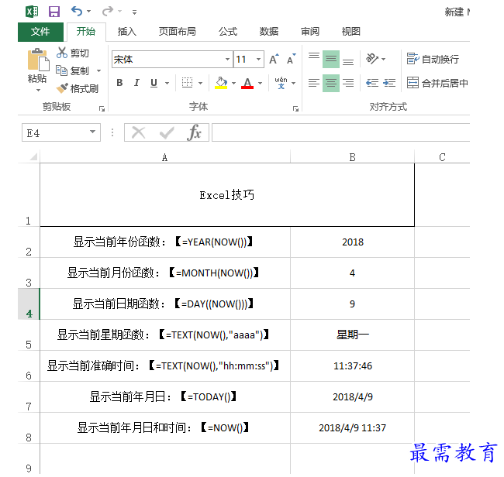
Task: Redo the last undone action
Action: pyautogui.click(x=107, y=12)
